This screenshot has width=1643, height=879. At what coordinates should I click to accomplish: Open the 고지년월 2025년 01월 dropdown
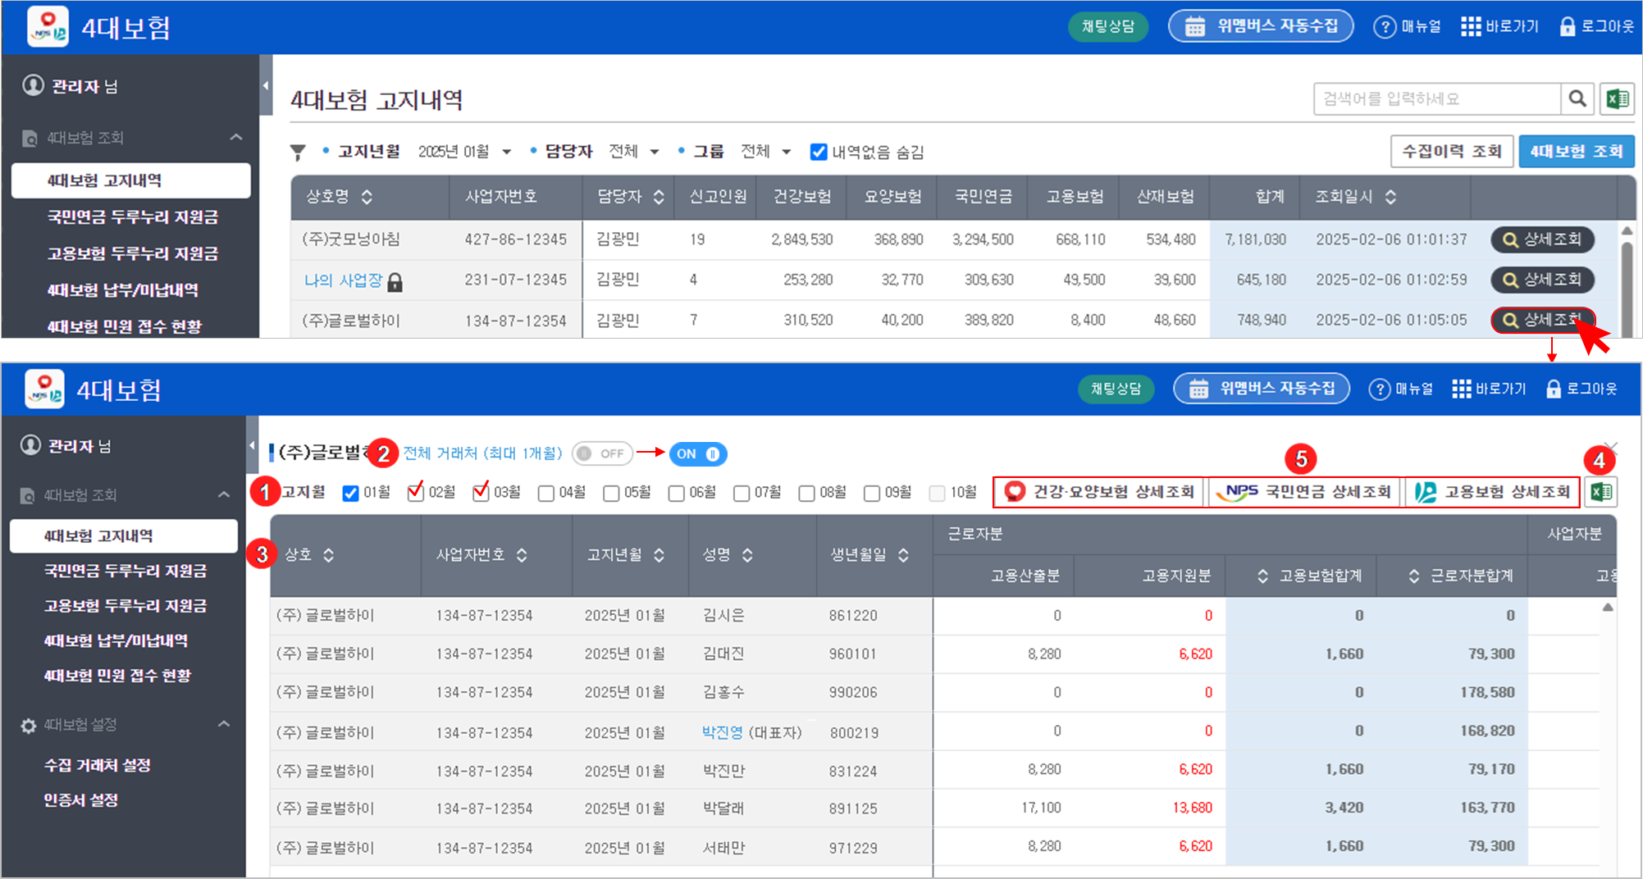[464, 152]
